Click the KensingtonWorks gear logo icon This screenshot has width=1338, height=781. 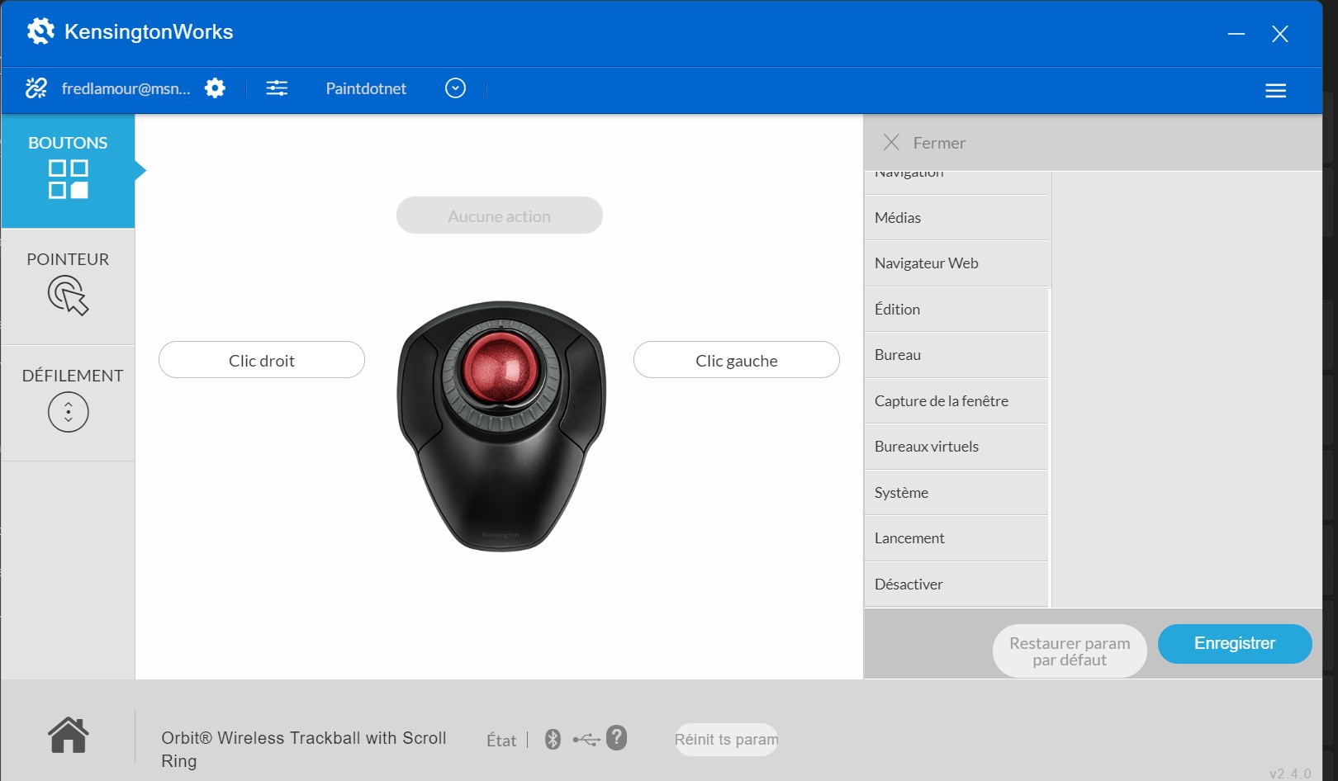pyautogui.click(x=40, y=31)
